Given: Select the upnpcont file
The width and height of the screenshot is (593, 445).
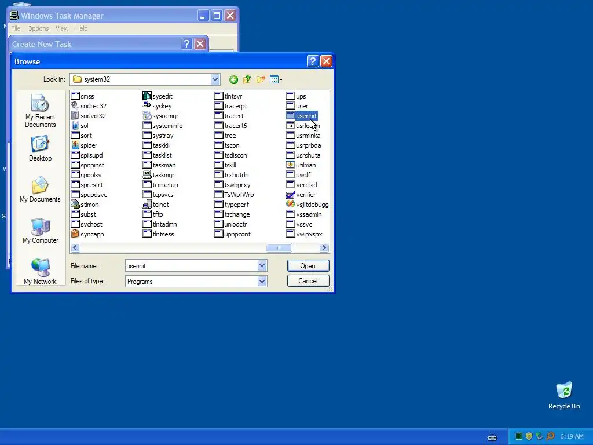Looking at the screenshot, I should pos(233,234).
